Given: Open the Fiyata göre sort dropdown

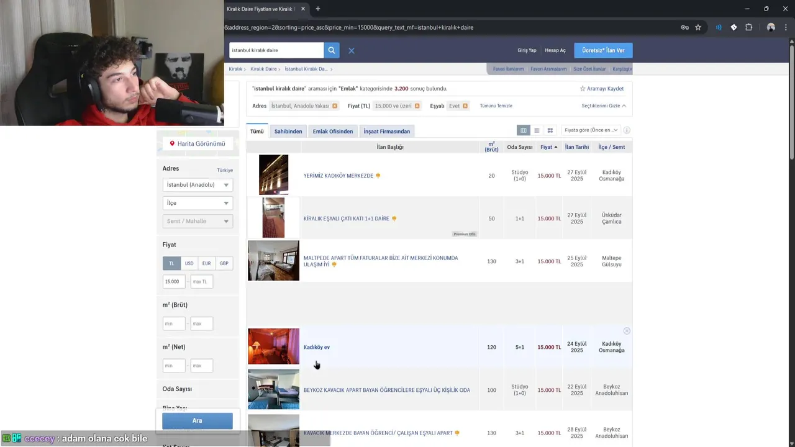Looking at the screenshot, I should point(591,130).
